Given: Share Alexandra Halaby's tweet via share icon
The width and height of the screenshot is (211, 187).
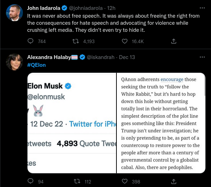Looking at the screenshot, I should click(174, 181).
